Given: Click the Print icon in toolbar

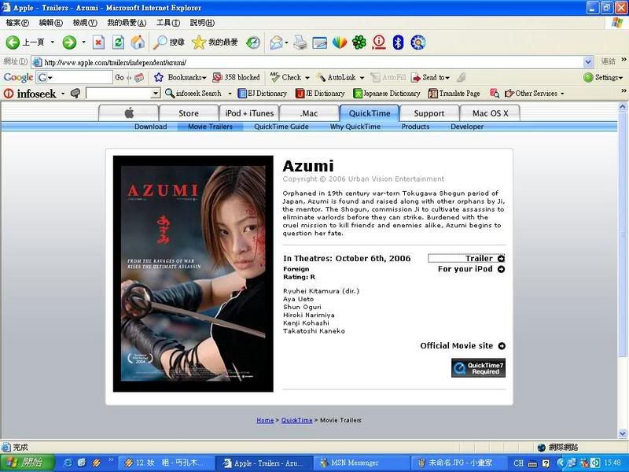Looking at the screenshot, I should click(300, 42).
